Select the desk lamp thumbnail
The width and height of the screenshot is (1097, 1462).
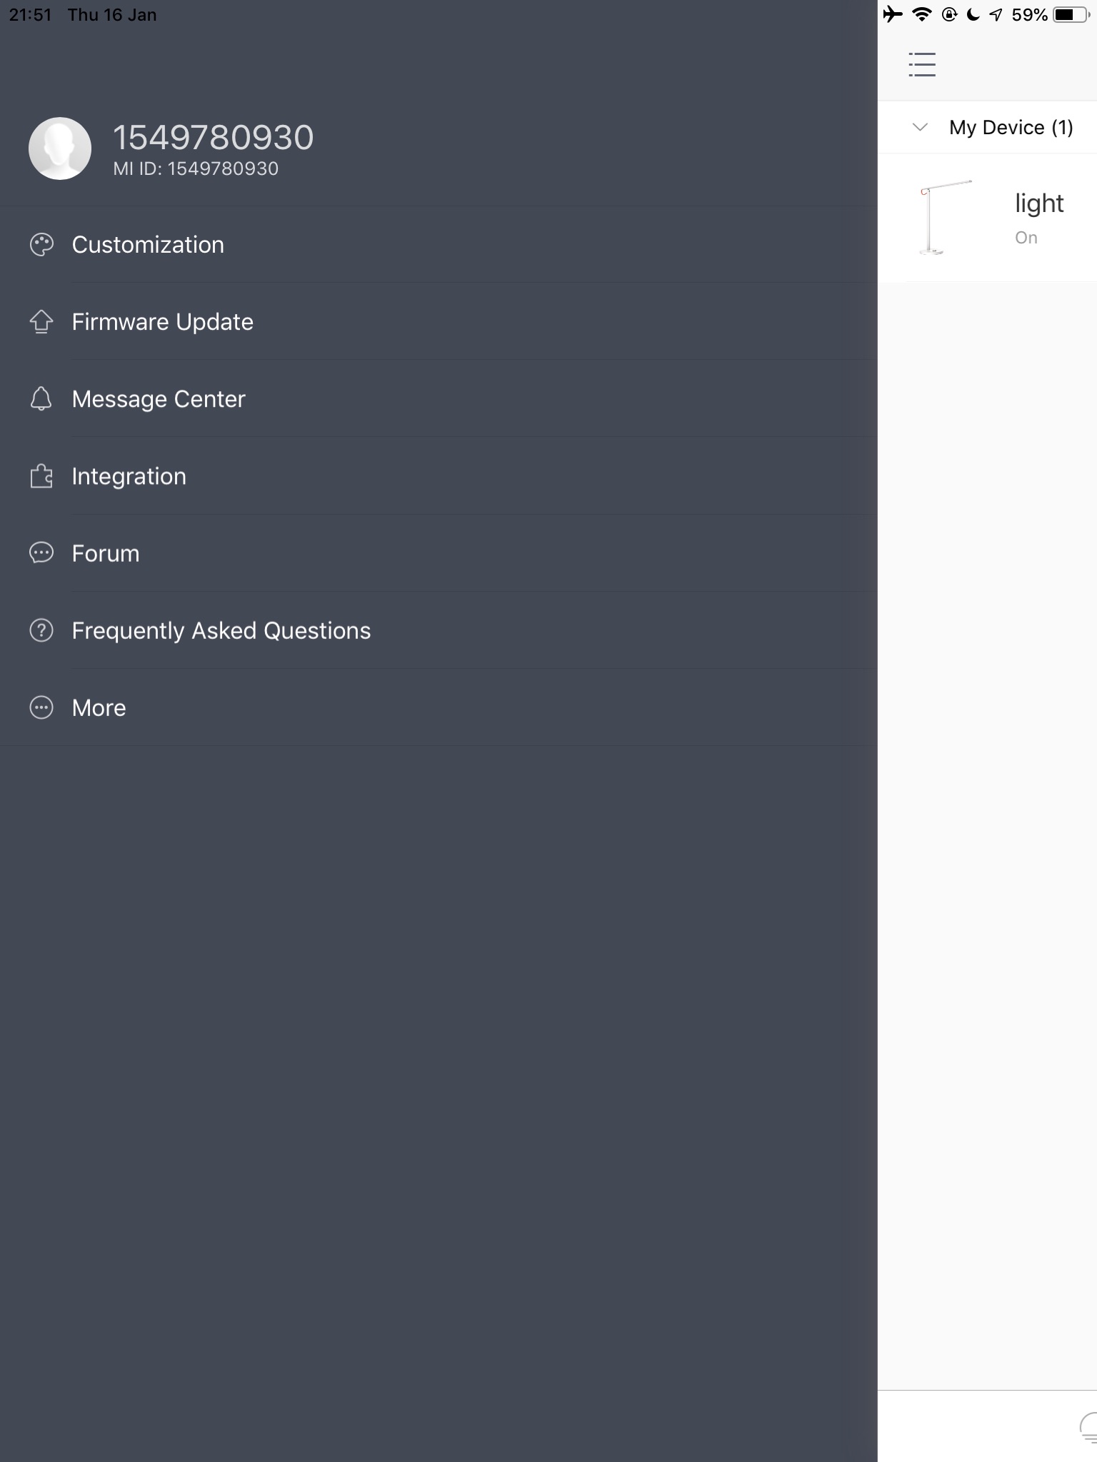[x=943, y=218]
